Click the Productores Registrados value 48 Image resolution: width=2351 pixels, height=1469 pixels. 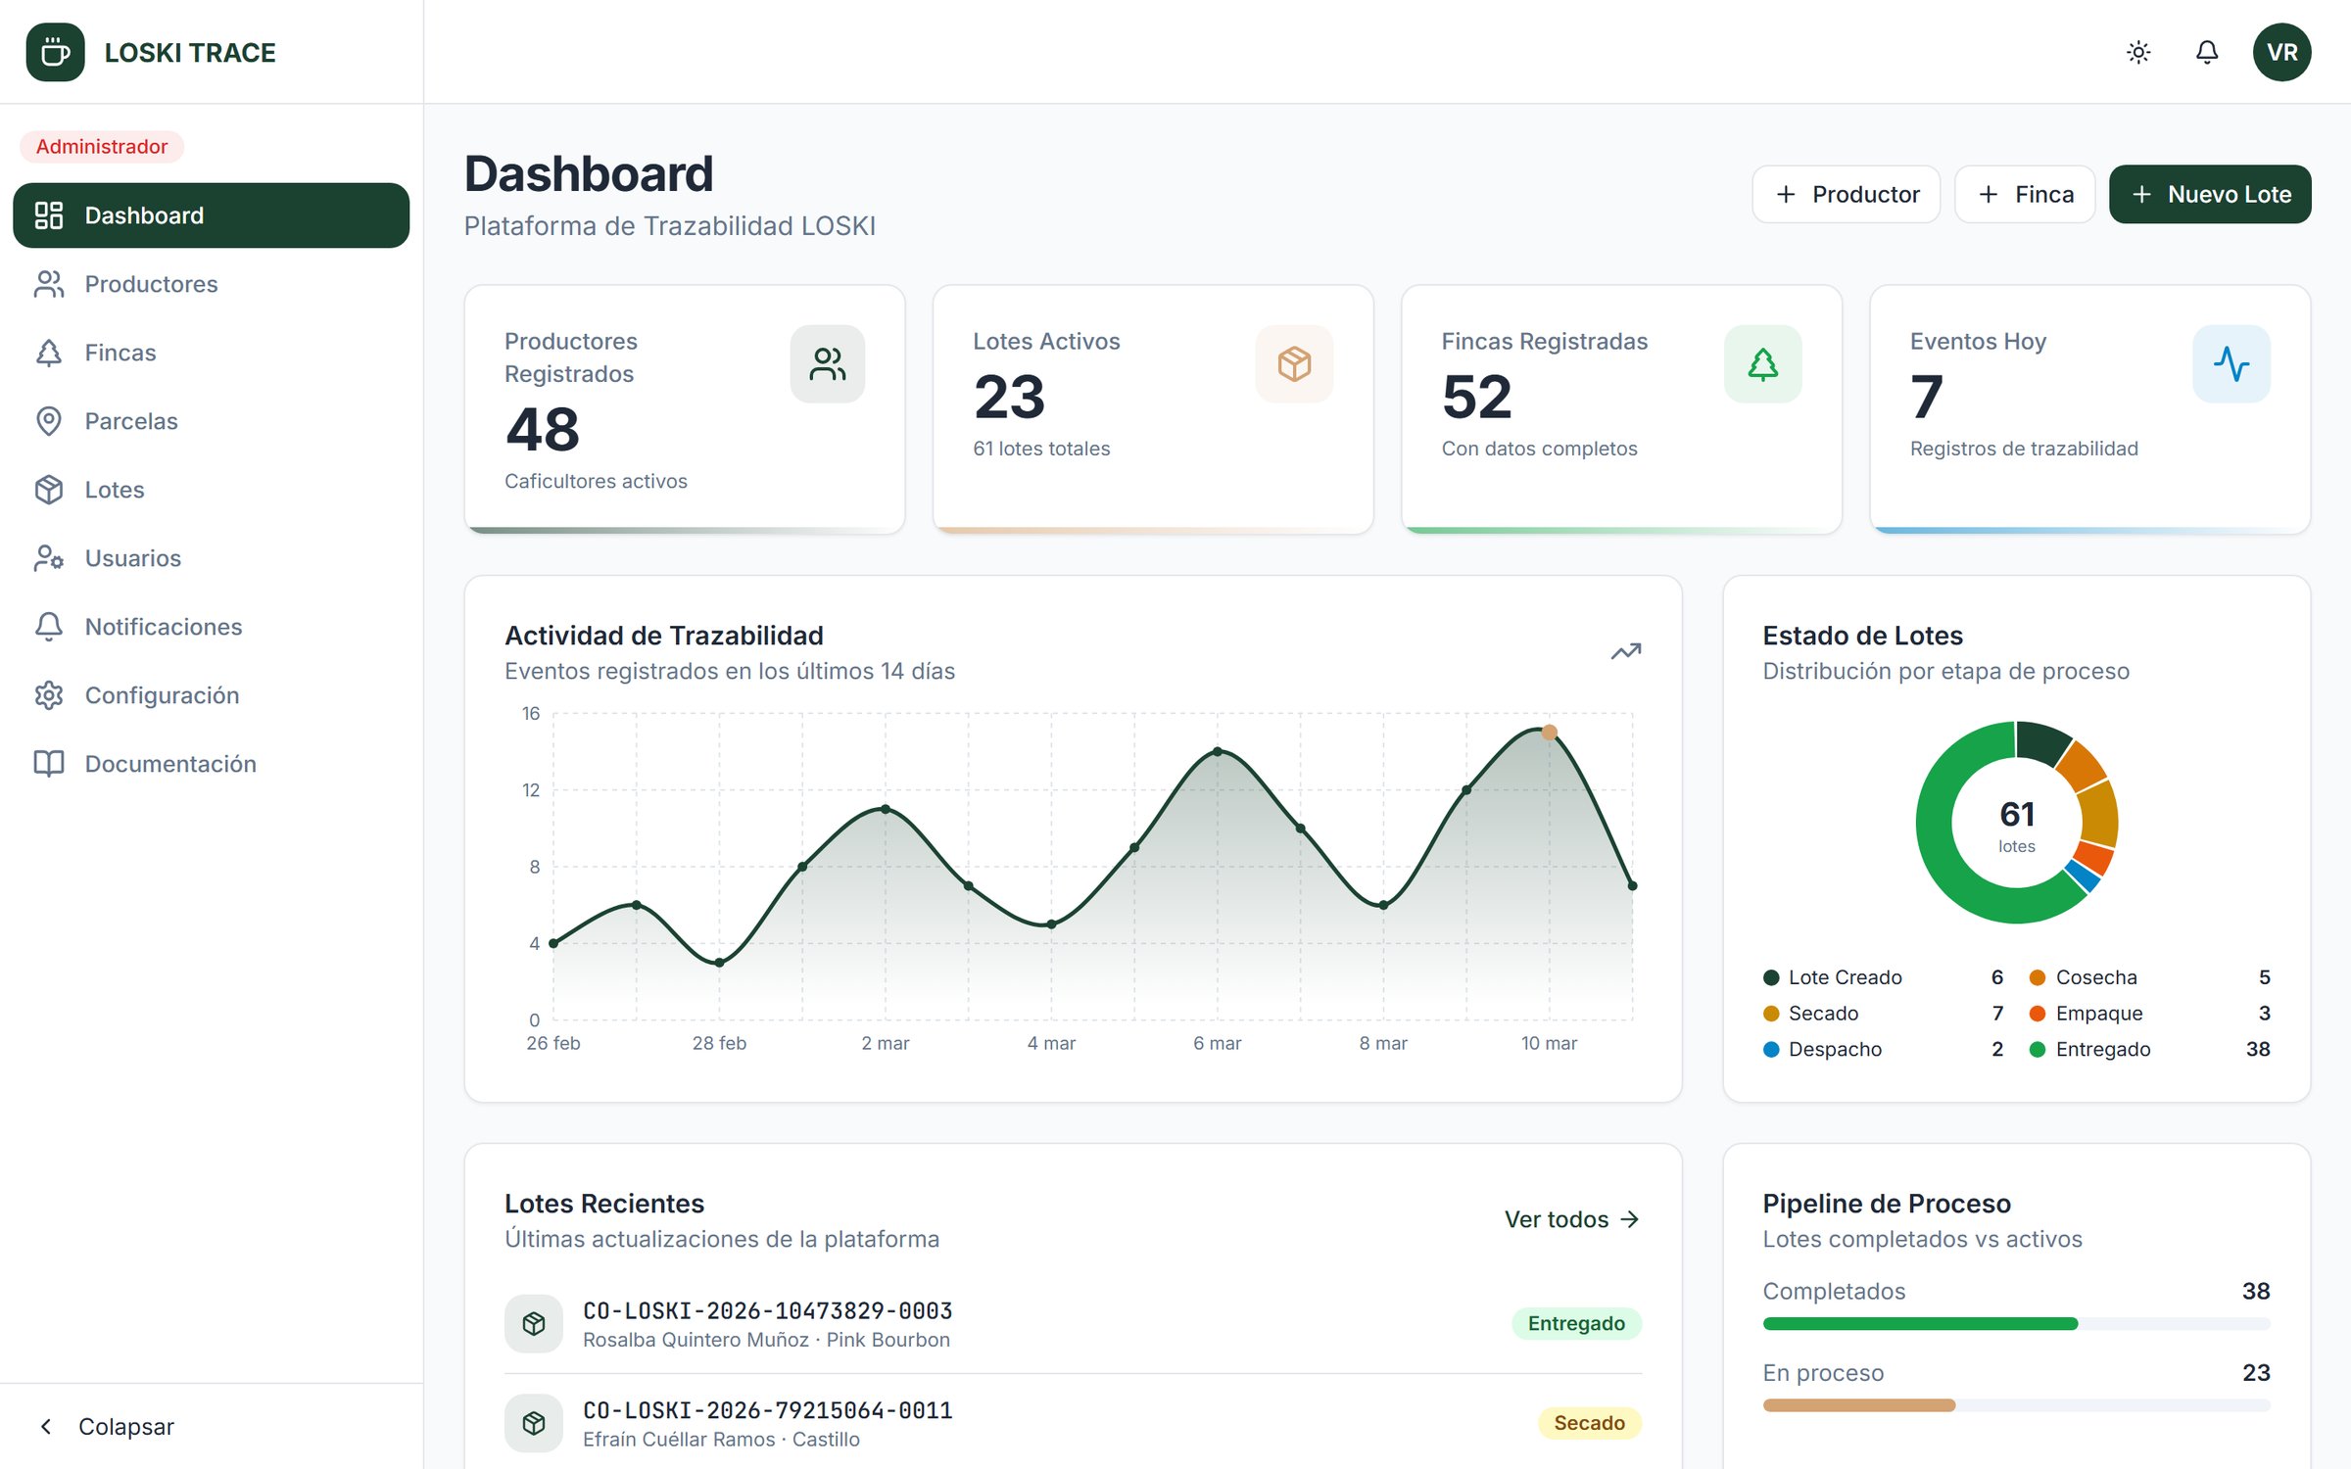[542, 429]
